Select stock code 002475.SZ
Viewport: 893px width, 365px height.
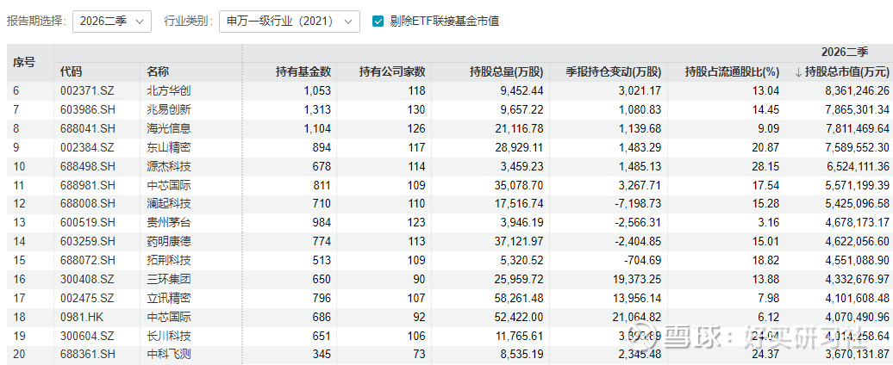(x=87, y=298)
